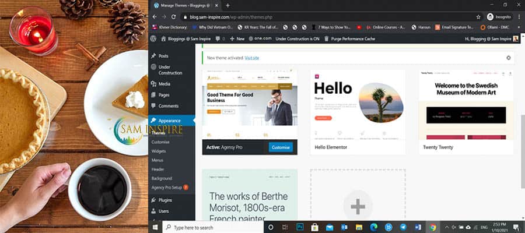The width and height of the screenshot is (525, 233).
Task: Open File Explorer from the taskbar
Action: point(359,227)
